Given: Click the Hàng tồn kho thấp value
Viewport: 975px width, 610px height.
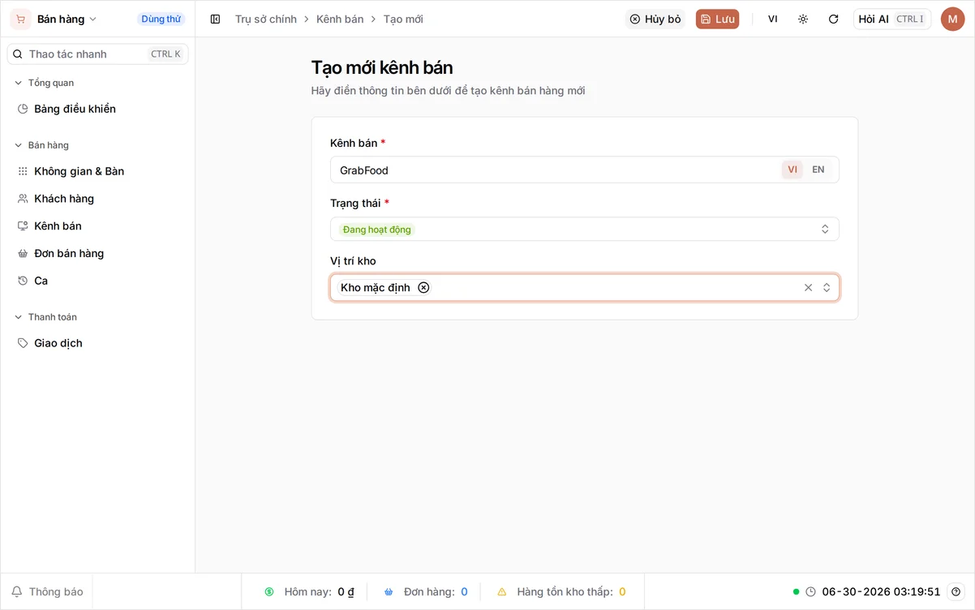Looking at the screenshot, I should (622, 591).
